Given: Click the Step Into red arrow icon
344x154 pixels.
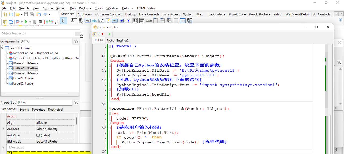Looking at the screenshot, I should (x=46, y=22).
